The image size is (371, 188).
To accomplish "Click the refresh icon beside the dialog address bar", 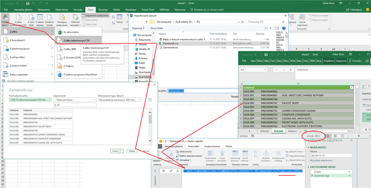I will 243,22.
